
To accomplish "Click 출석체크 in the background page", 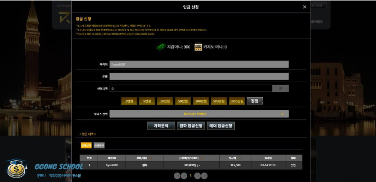I will click(317, 22).
